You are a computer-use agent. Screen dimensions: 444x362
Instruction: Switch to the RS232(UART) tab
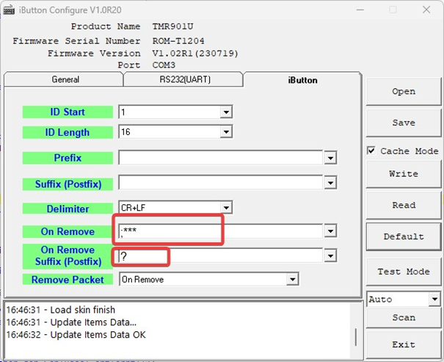tap(183, 80)
